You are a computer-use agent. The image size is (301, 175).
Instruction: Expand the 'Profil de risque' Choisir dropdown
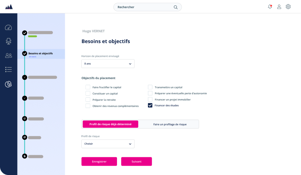108,144
